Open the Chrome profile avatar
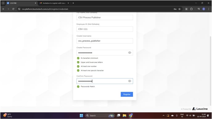Viewport: 212px width, 119px height. pos(204,9)
